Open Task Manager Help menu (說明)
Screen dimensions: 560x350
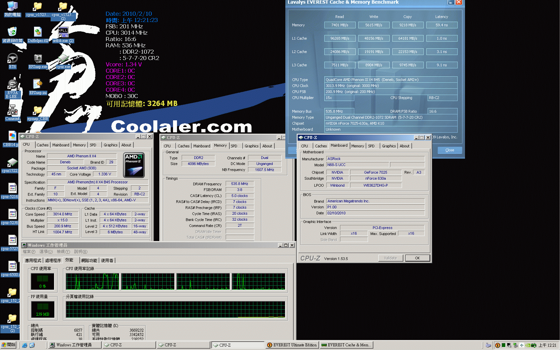[x=81, y=252]
